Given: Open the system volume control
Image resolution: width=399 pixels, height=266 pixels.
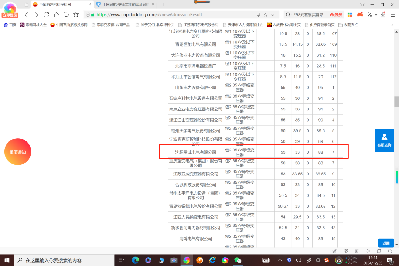Looking at the screenshot, I should 299,260.
